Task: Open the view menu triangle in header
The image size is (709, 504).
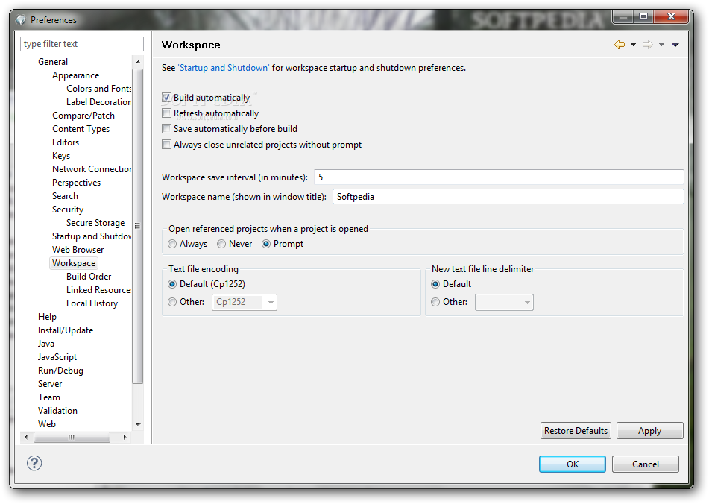Action: (x=675, y=45)
